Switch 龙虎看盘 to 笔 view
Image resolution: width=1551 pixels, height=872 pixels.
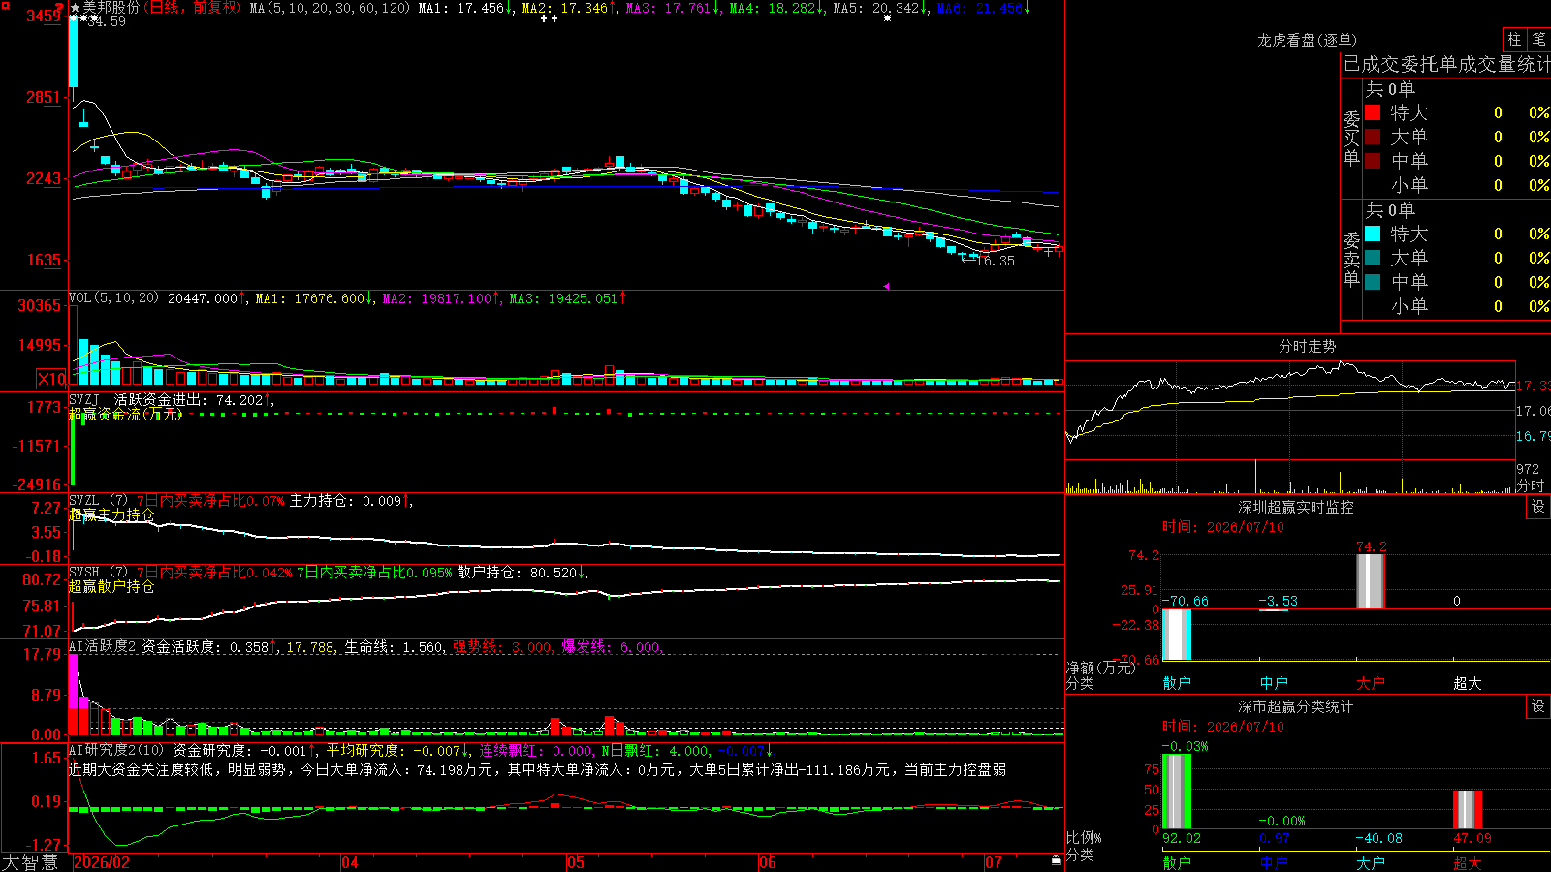tap(1539, 39)
